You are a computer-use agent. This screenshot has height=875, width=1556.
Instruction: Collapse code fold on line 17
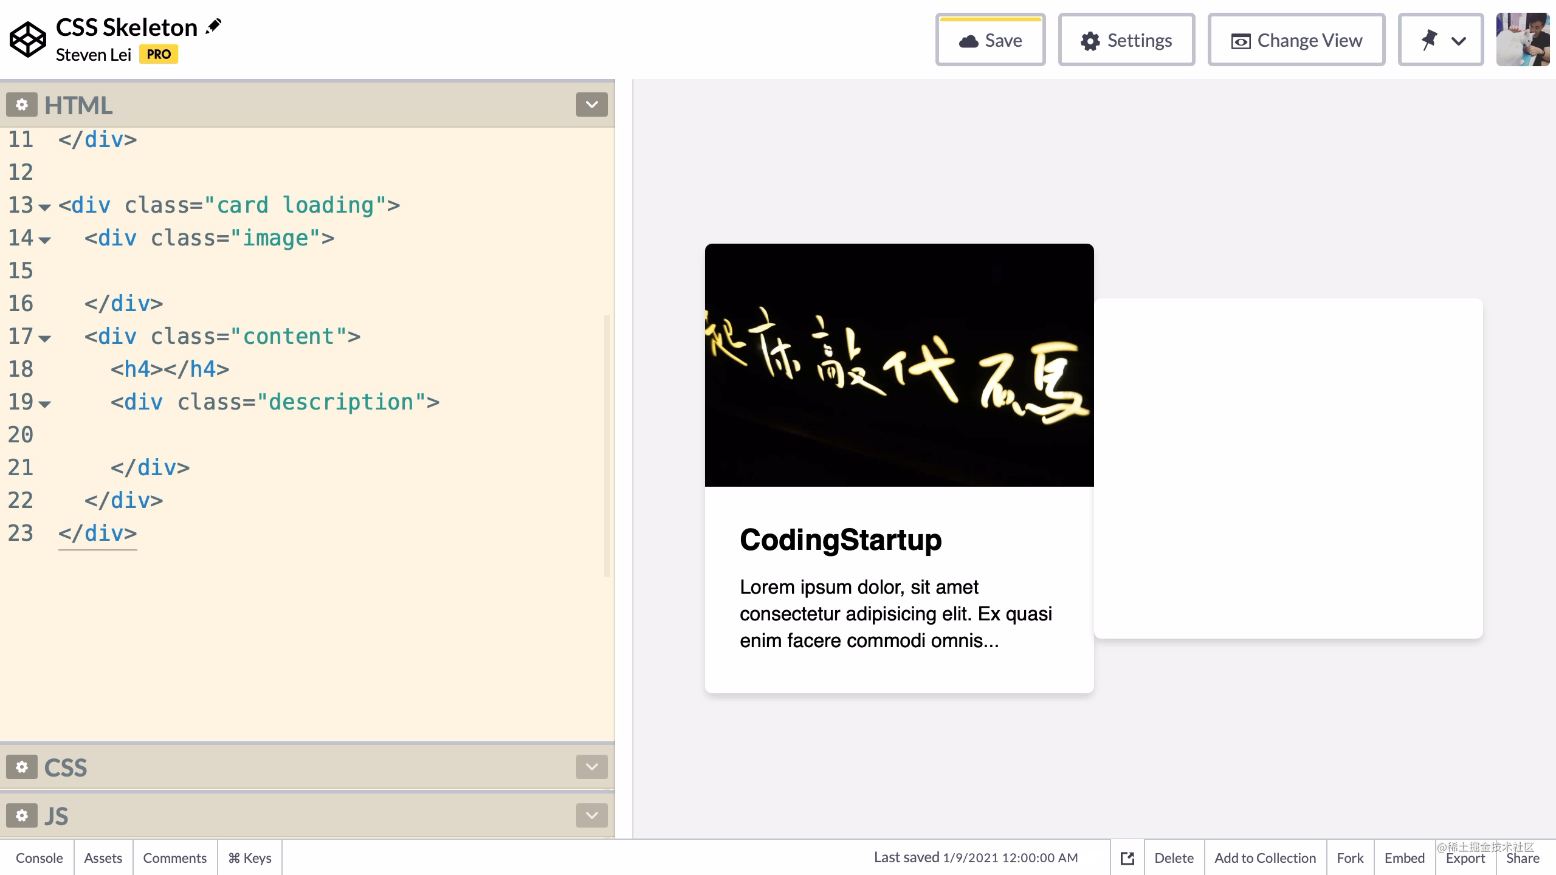pyautogui.click(x=44, y=338)
